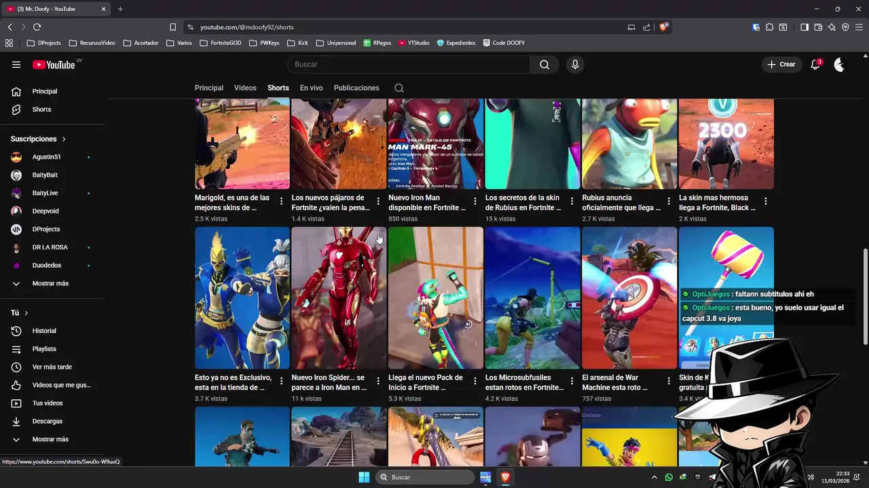This screenshot has width=869, height=488.
Task: Select the Shorts channel tab
Action: pos(278,88)
